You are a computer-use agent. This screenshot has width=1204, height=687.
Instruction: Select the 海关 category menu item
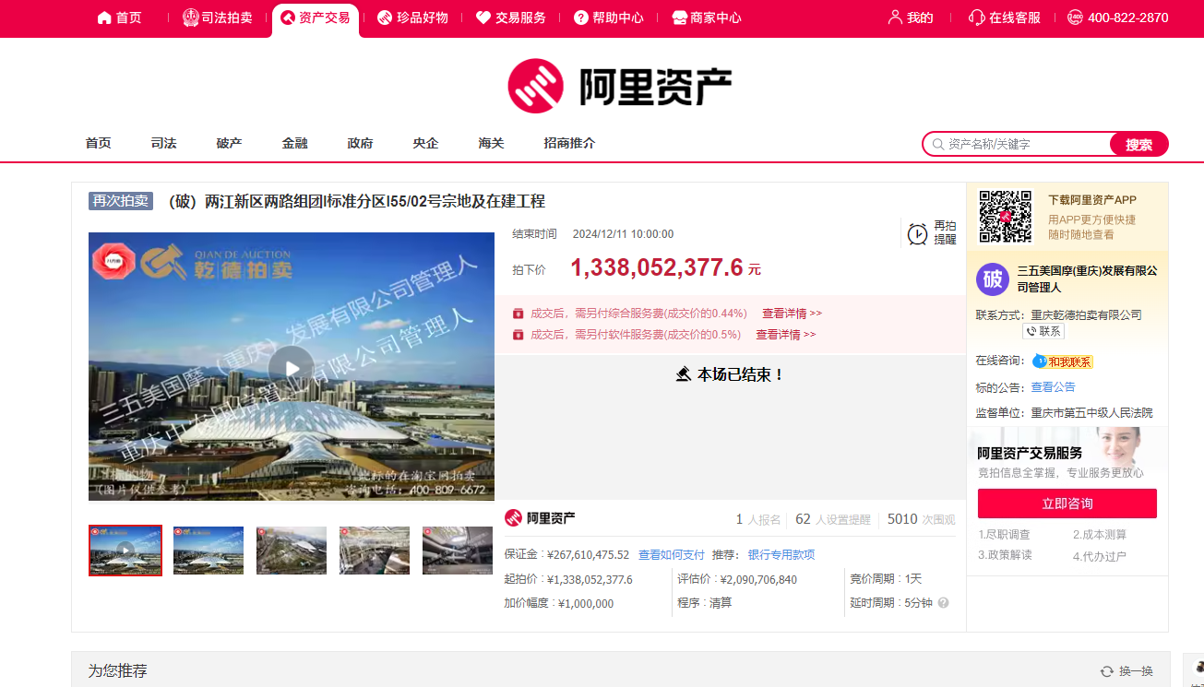pyautogui.click(x=491, y=143)
